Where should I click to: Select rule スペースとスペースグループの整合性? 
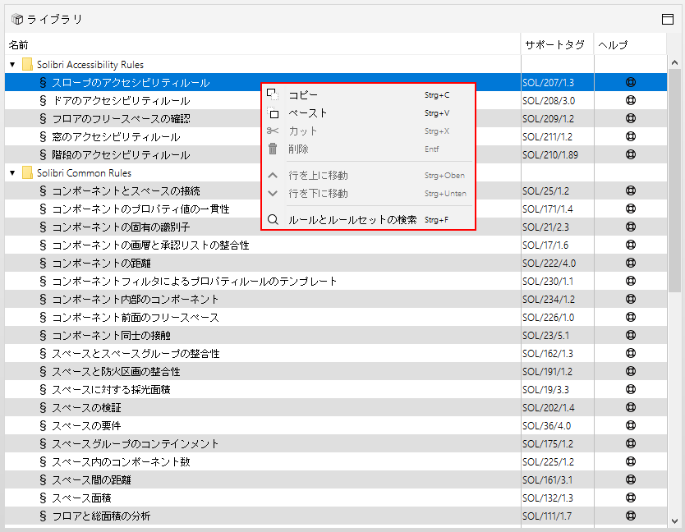pyautogui.click(x=136, y=353)
